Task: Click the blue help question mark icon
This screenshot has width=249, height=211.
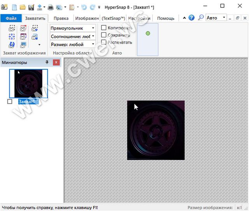Action: click(x=191, y=18)
